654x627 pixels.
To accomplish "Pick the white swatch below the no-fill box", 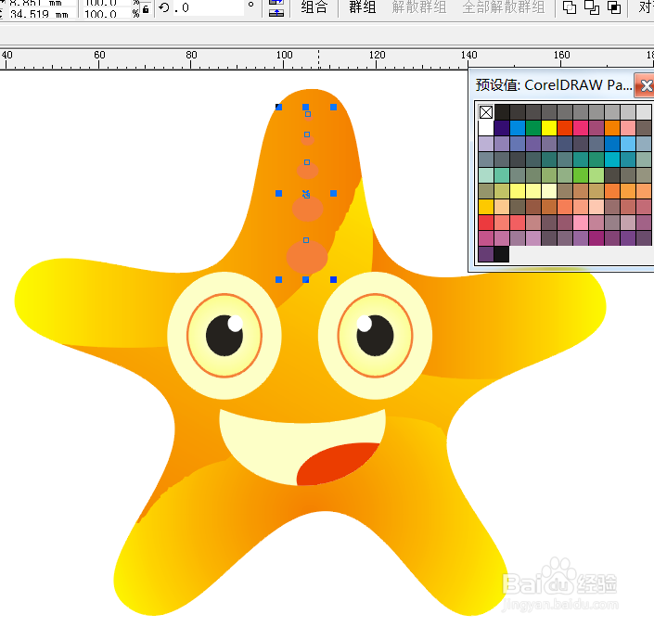I will [x=486, y=128].
